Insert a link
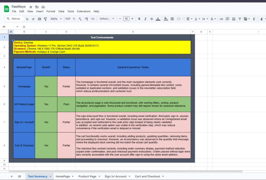Image resolution: width=266 pixels, height=180 pixels. click(x=221, y=19)
